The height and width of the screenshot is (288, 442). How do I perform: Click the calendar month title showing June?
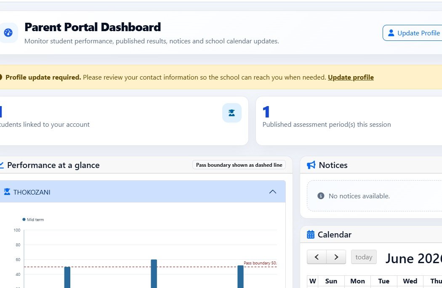(x=413, y=258)
